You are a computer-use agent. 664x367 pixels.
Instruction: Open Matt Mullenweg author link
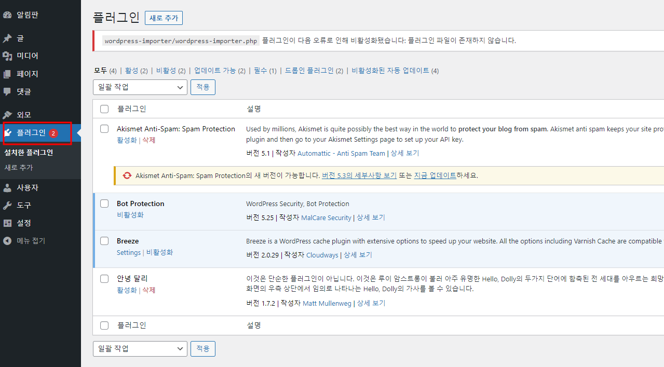coord(327,303)
